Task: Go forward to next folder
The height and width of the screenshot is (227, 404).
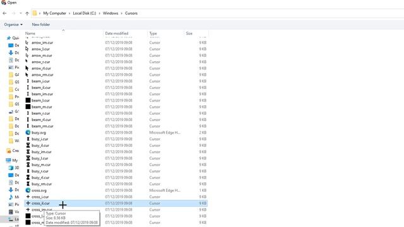Action: (14, 13)
